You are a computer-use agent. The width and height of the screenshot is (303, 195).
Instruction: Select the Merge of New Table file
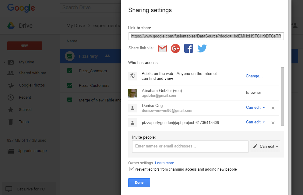(x=100, y=100)
